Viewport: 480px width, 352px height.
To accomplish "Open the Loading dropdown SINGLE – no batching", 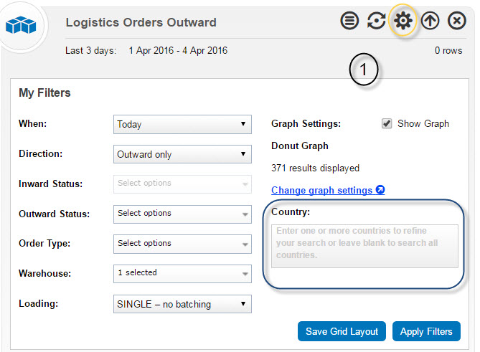I will point(182,304).
